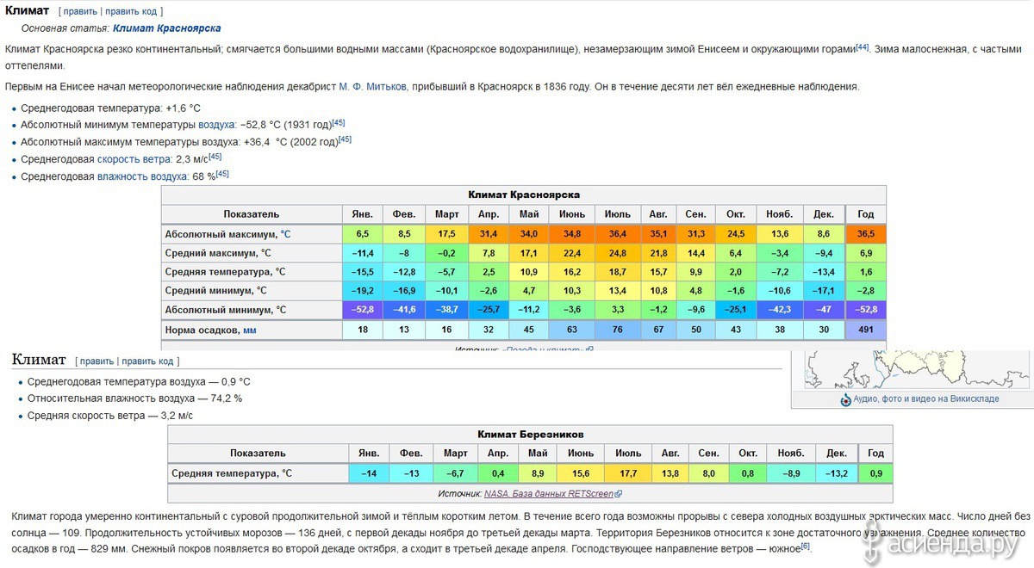Click 'Среднегодовая температура воздуха — 0,9 °C' bullet
Image resolution: width=1034 pixels, height=568 pixels.
click(x=139, y=381)
